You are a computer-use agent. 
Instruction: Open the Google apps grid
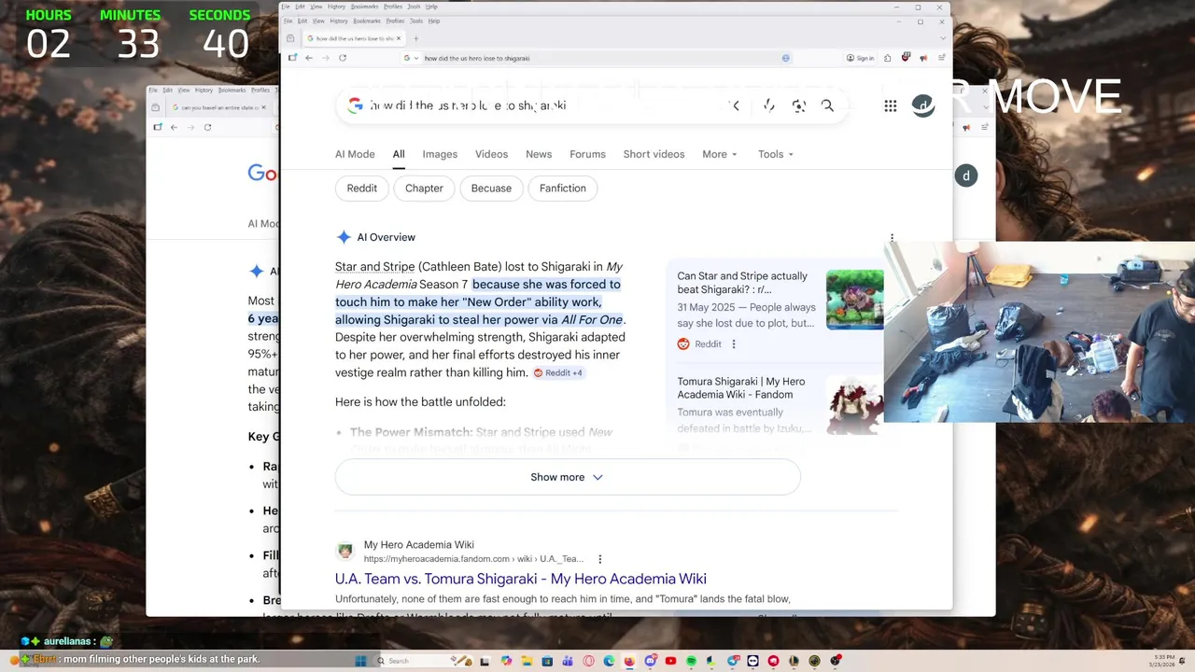[891, 105]
